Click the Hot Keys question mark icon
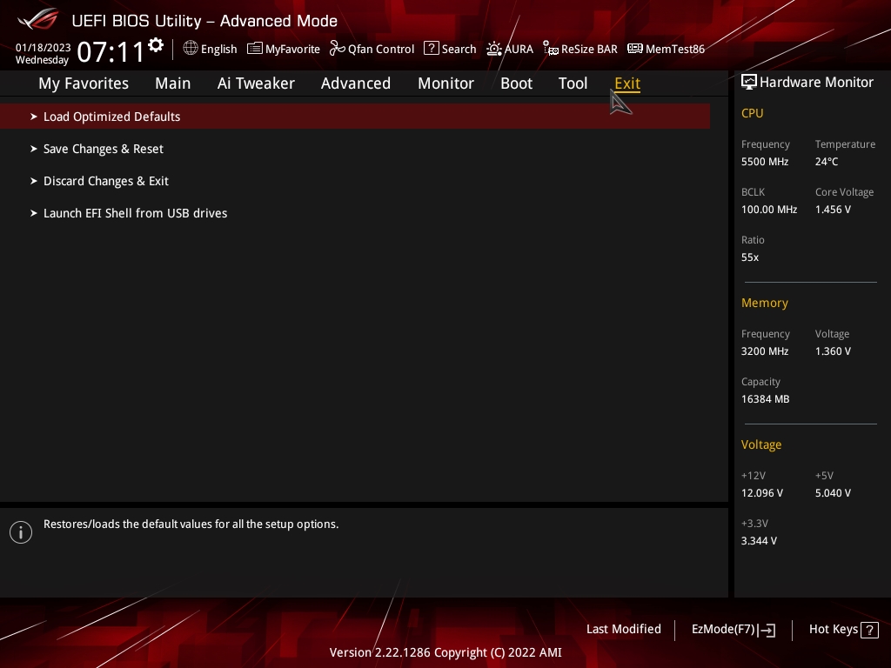Screen dimensions: 891x668 [x=869, y=630]
